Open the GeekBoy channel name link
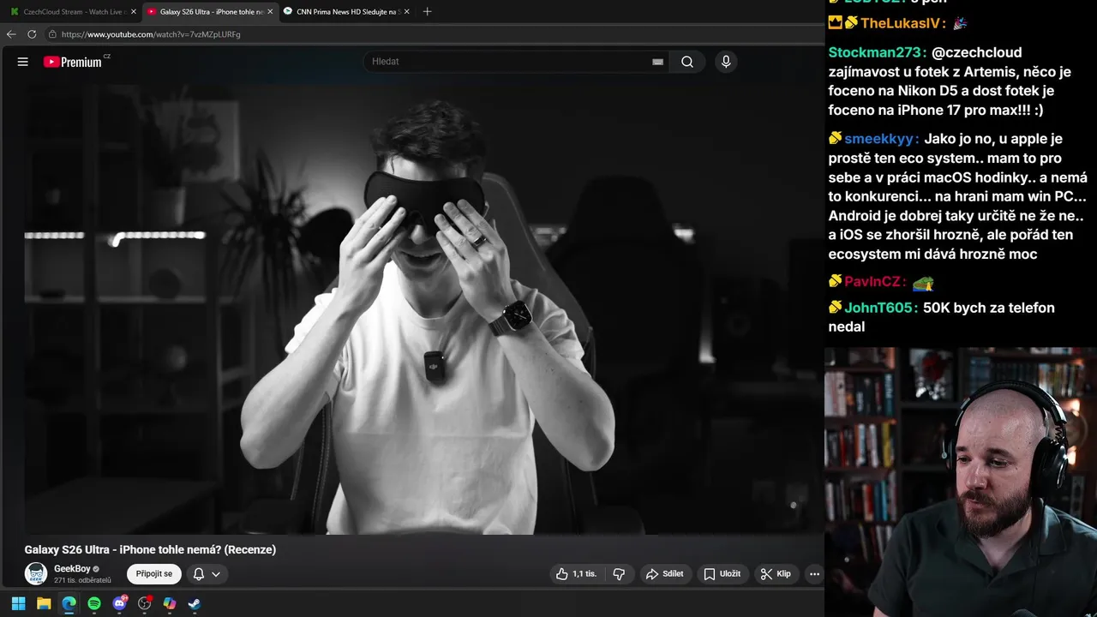 (x=72, y=568)
